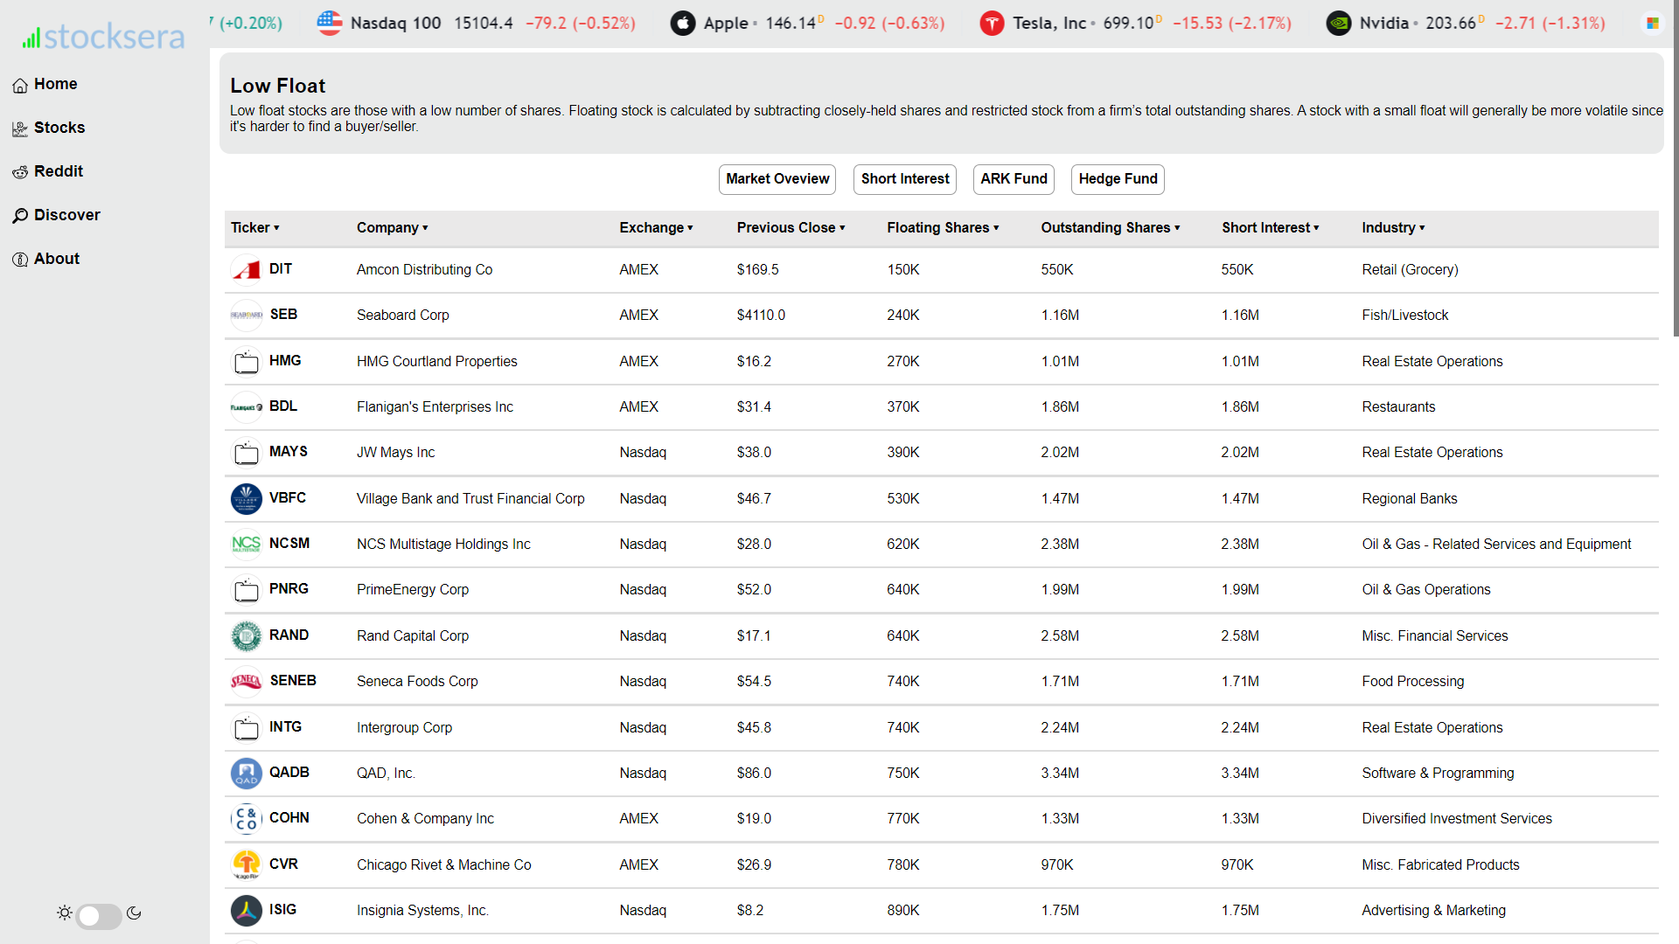
Task: Open the Reddit sidebar menu
Action: [x=58, y=171]
